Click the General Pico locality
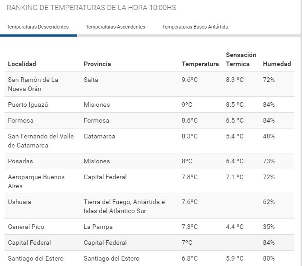Screen dimensions: 302x266 coord(26,227)
